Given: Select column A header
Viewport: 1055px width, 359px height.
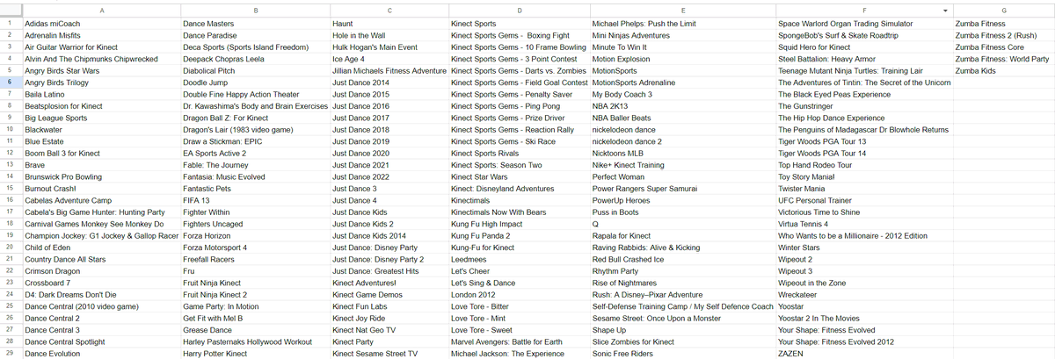Looking at the screenshot, I should 101,11.
